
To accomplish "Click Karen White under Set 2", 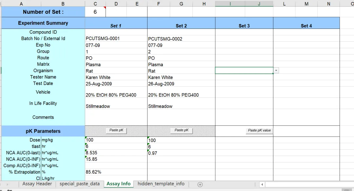I will pos(181,77).
